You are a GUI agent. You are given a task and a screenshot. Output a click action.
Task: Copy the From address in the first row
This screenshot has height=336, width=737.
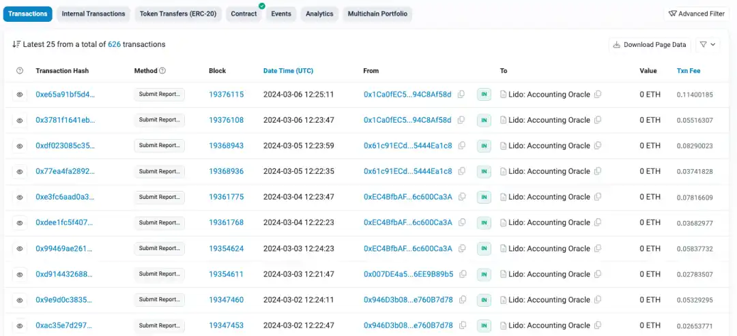(461, 95)
